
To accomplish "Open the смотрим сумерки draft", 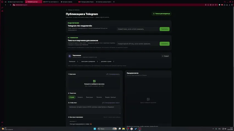I will pos(88,61).
